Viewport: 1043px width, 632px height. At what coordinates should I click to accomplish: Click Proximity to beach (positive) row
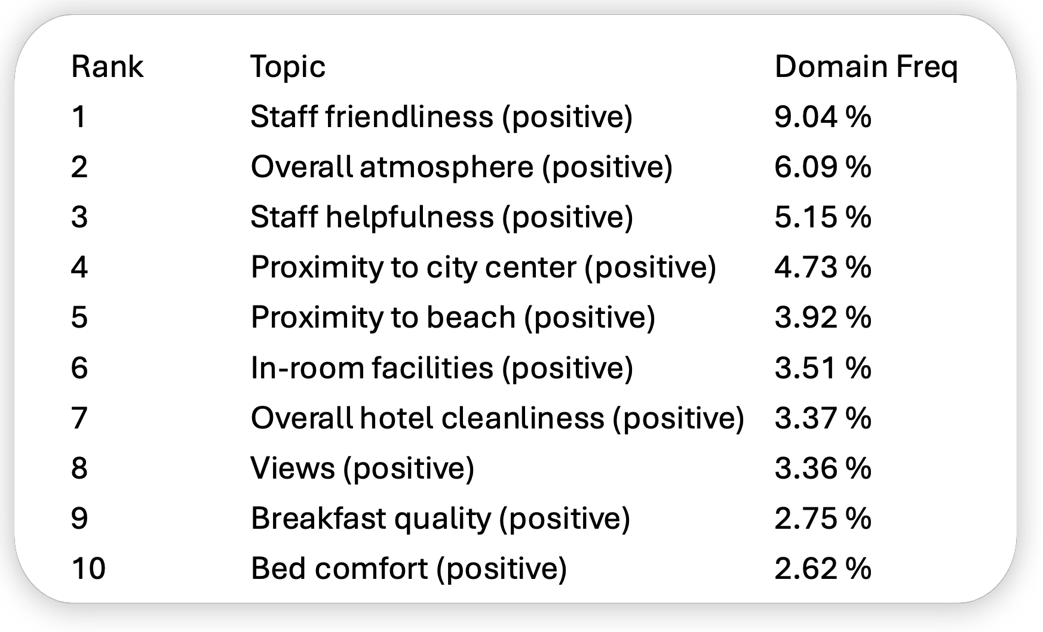(x=452, y=317)
